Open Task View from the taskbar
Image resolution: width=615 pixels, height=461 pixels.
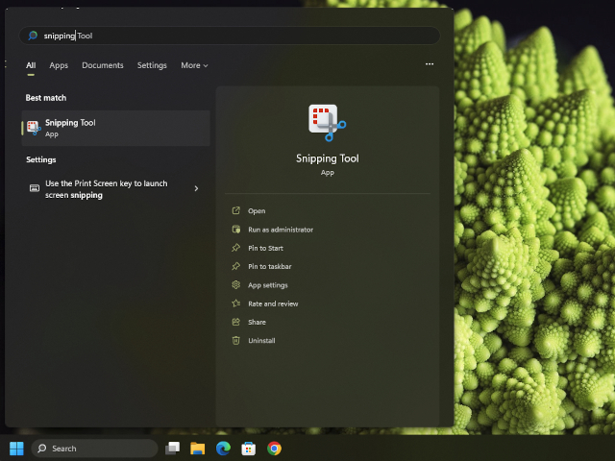point(172,449)
